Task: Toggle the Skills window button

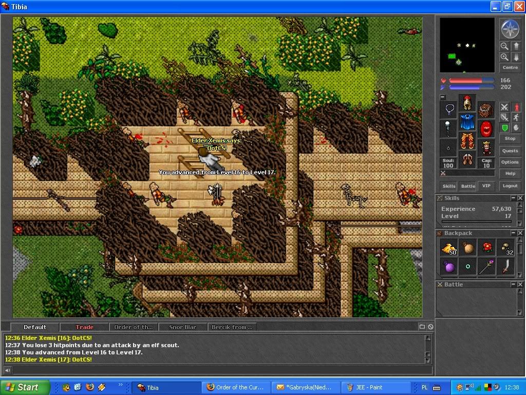Action: pyautogui.click(x=449, y=186)
